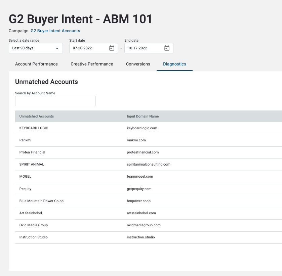The image size is (282, 276).
Task: Click the G2 Buyer Intent - ABM 101 title
Action: pyautogui.click(x=80, y=19)
